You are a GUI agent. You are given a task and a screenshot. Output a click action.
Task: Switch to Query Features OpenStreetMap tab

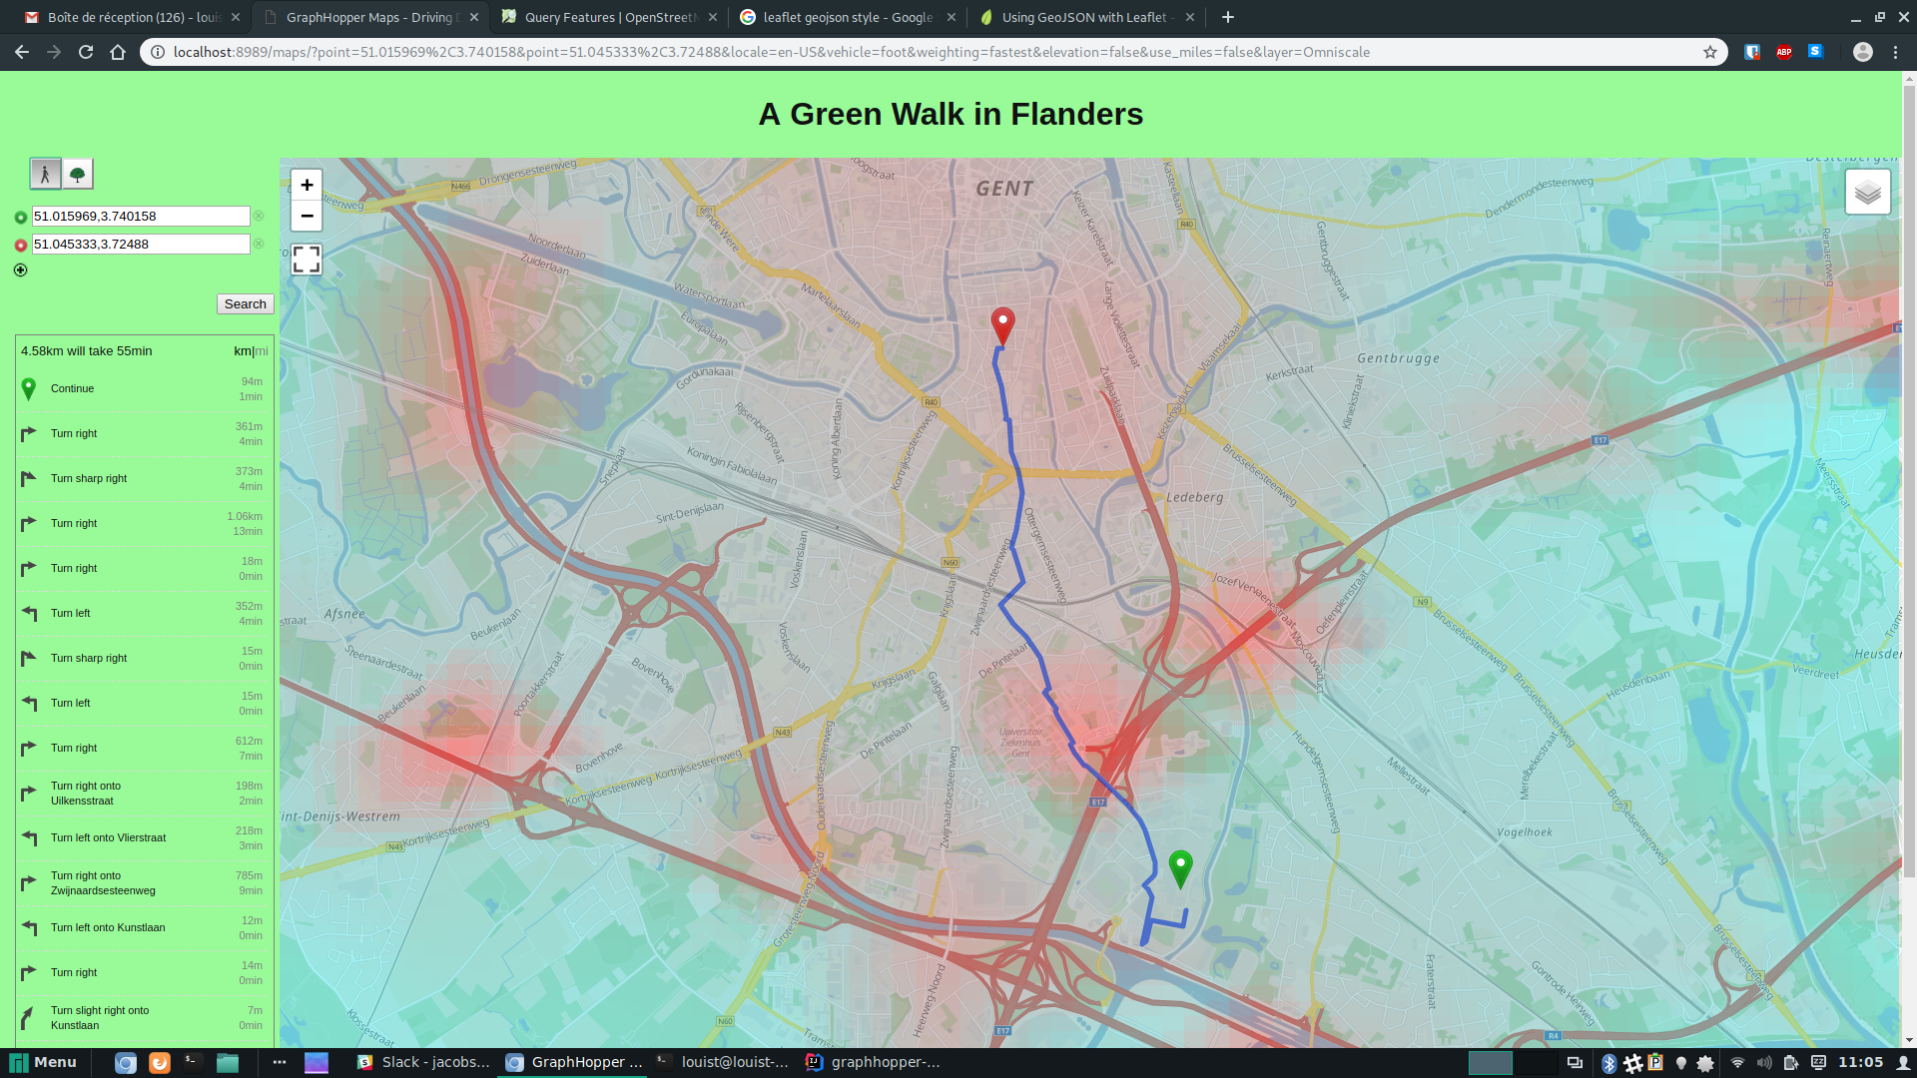[x=609, y=17]
